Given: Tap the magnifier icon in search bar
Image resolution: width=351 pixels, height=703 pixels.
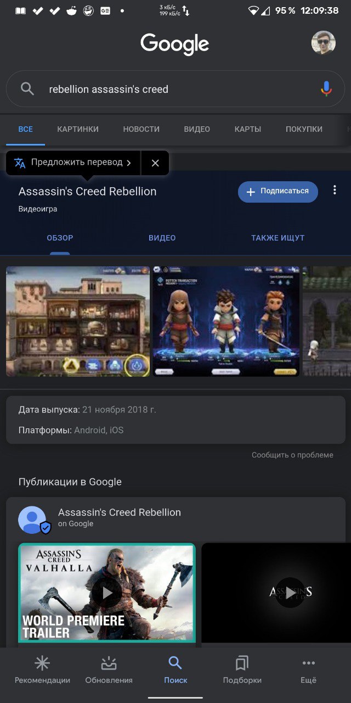Looking at the screenshot, I should click(27, 89).
